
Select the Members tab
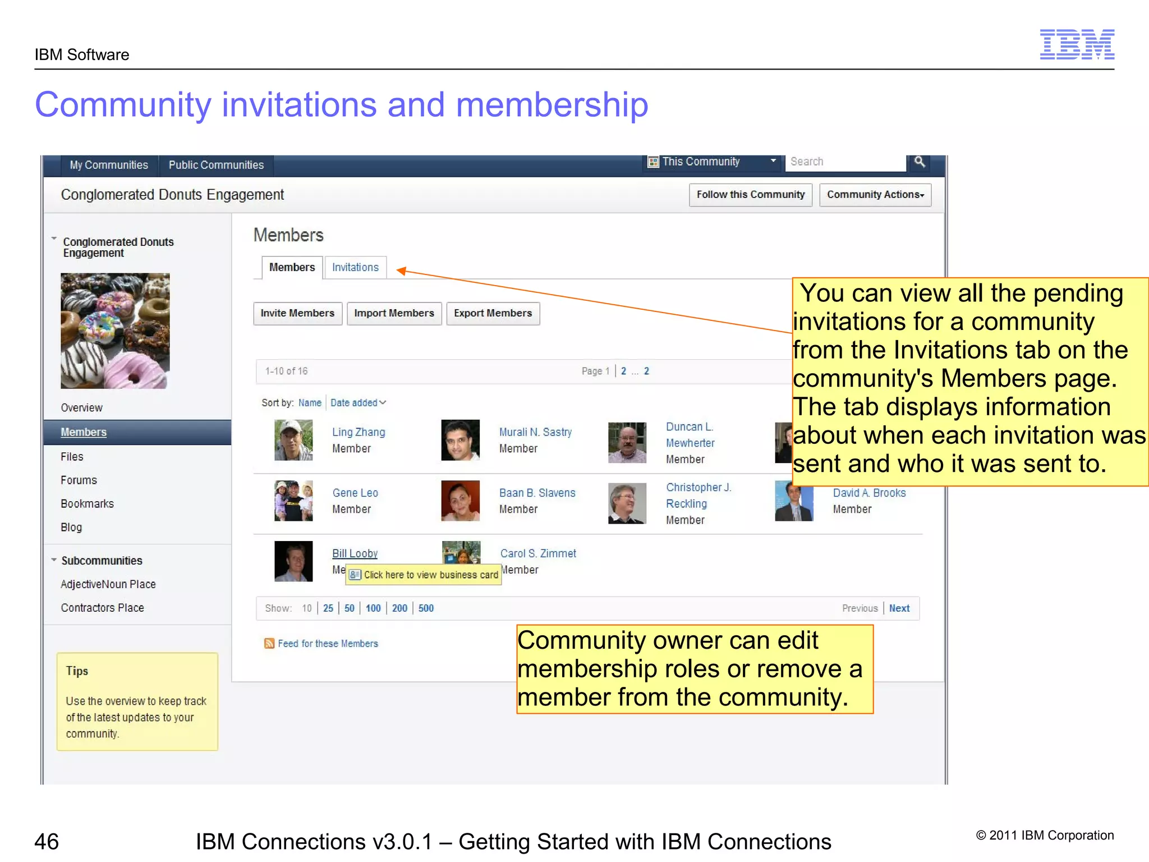coord(292,267)
